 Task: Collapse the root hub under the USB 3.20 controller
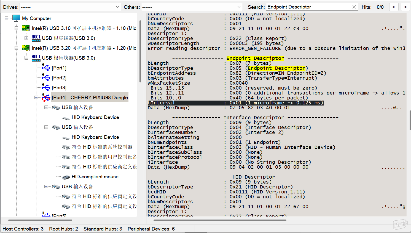point(26,58)
